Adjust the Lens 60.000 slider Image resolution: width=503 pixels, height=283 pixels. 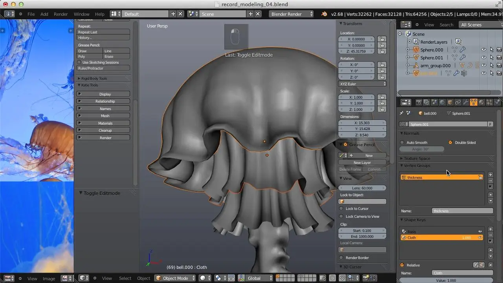click(x=362, y=188)
